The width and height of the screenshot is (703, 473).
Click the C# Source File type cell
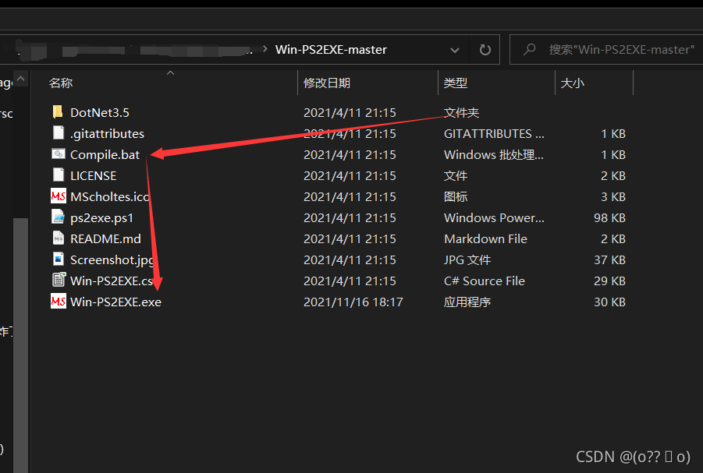[485, 281]
